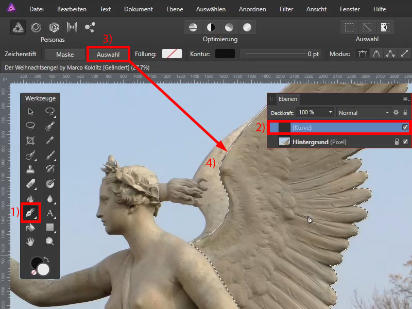
Task: Click the white foreground color circle
Action: point(43,269)
